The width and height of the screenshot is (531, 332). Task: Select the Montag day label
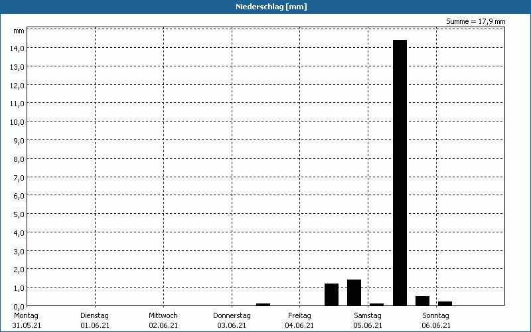pos(26,316)
